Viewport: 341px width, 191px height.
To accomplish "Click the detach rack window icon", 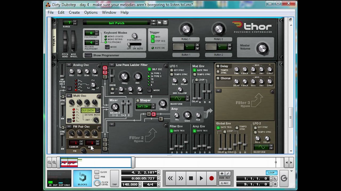I will coord(290,20).
